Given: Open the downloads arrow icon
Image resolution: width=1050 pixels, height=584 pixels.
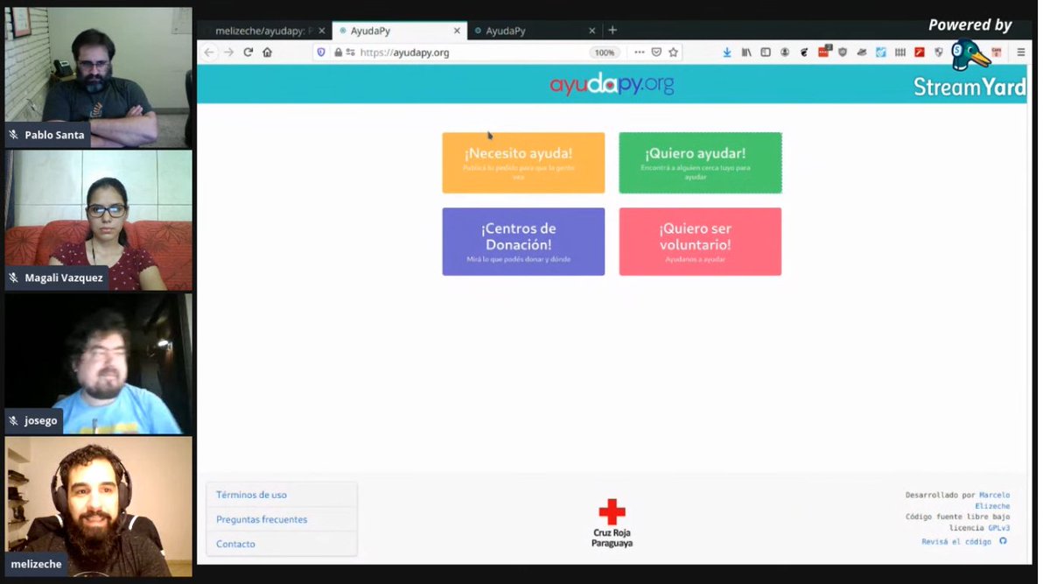Looking at the screenshot, I should pos(727,53).
